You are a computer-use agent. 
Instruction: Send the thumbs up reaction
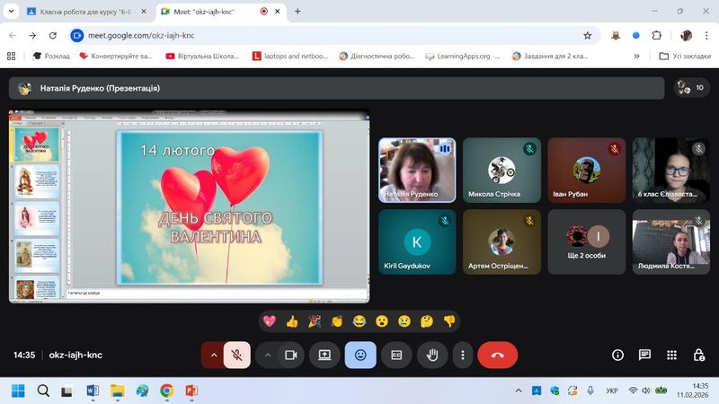click(291, 321)
